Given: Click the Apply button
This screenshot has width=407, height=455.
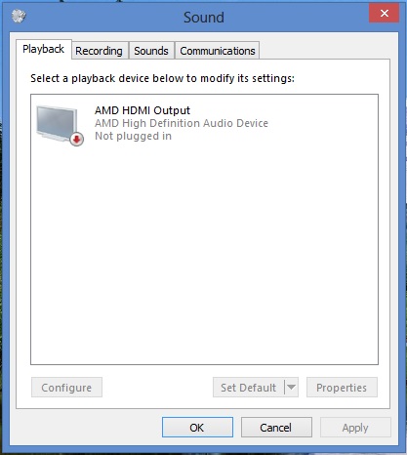Looking at the screenshot, I should 355,428.
